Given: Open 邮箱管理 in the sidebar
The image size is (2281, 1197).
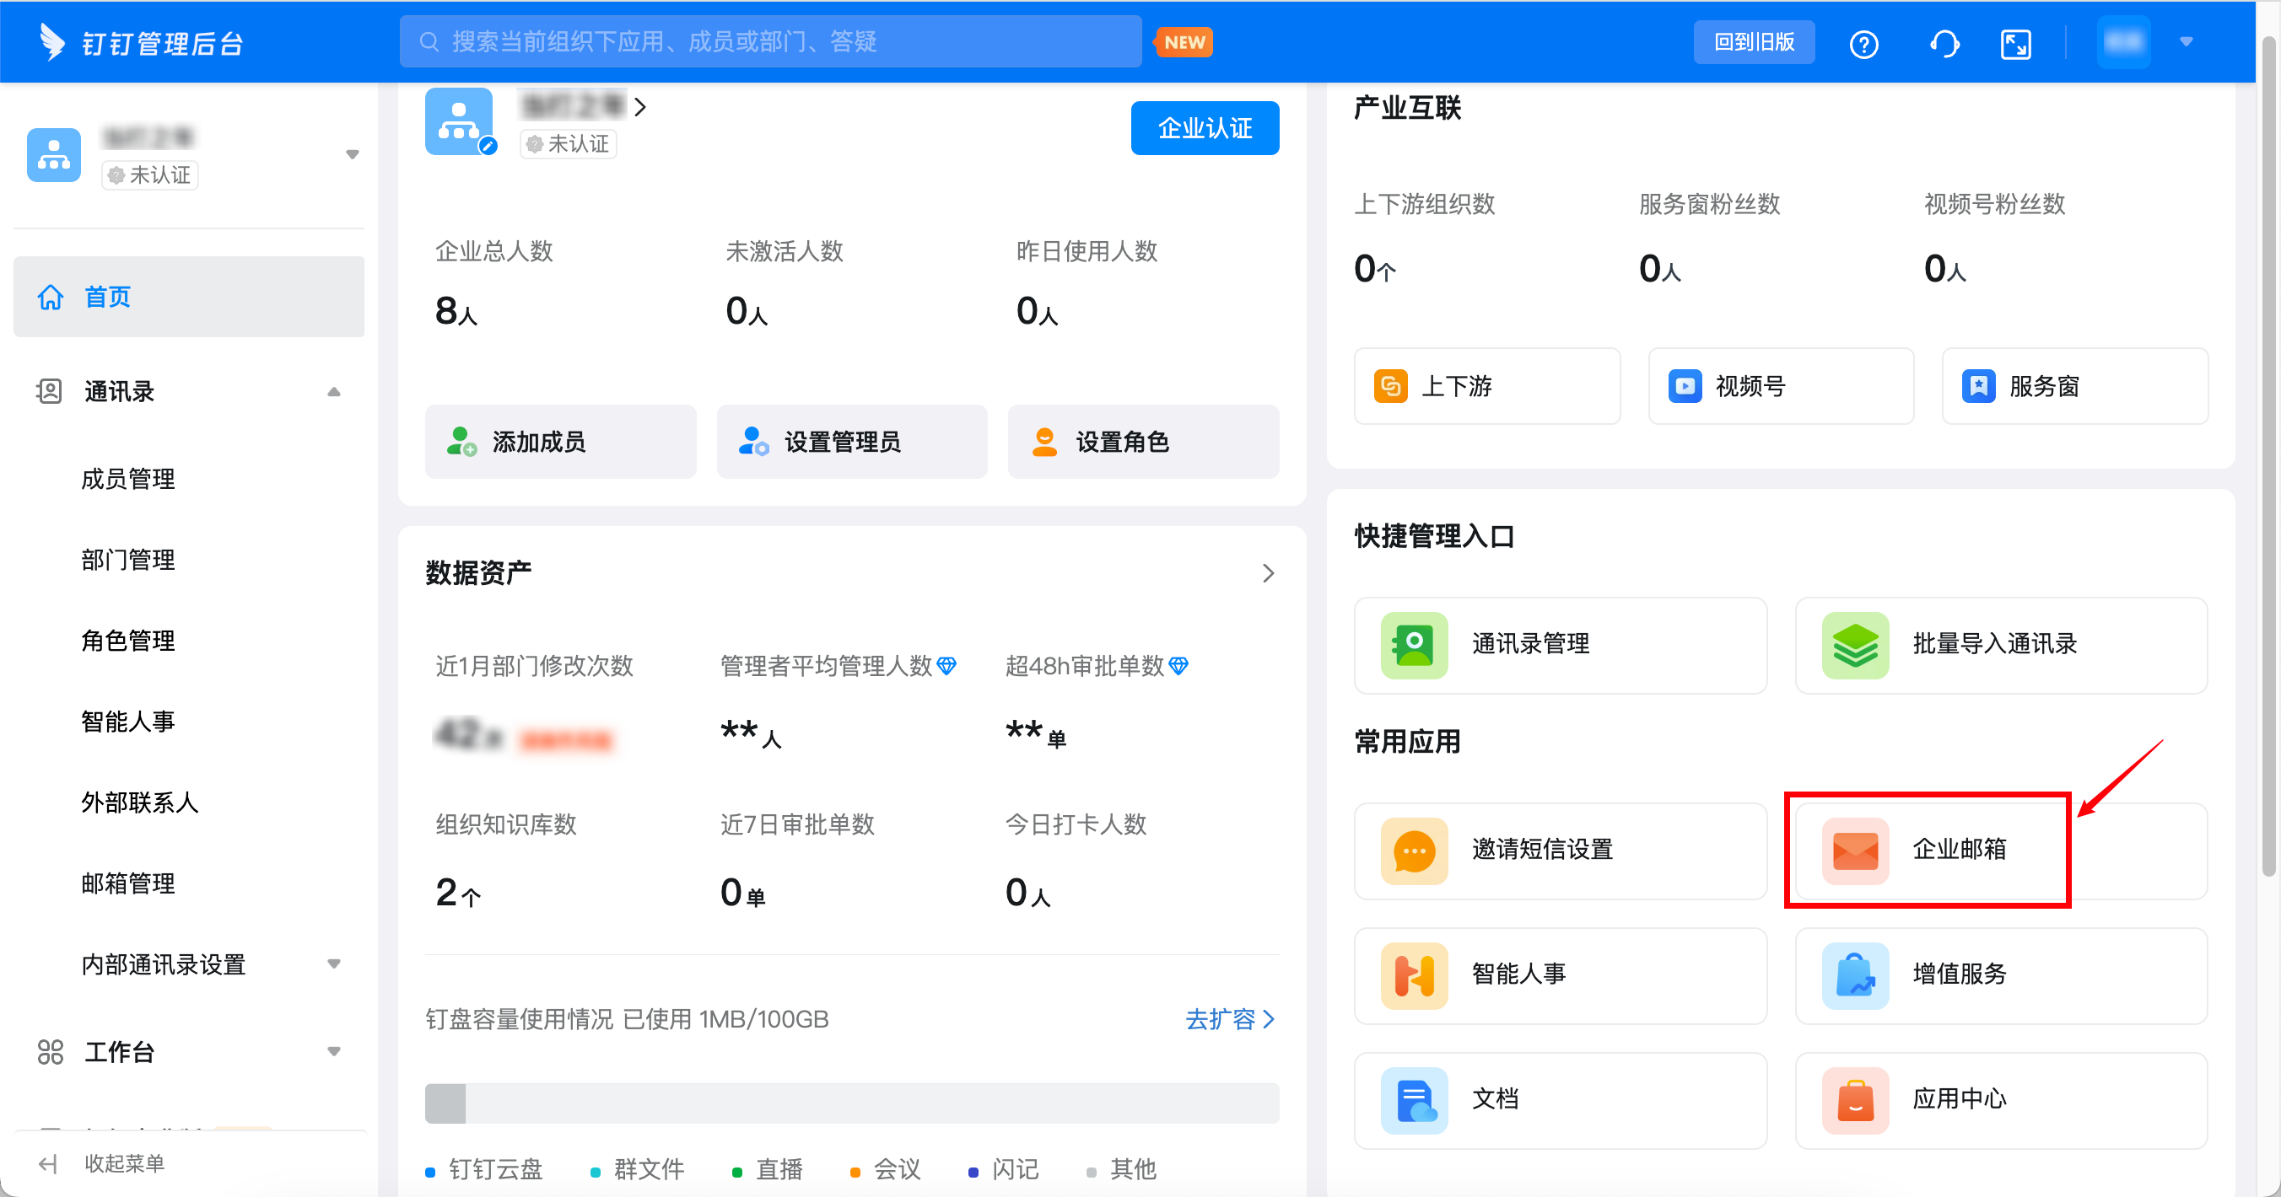Looking at the screenshot, I should tap(128, 883).
